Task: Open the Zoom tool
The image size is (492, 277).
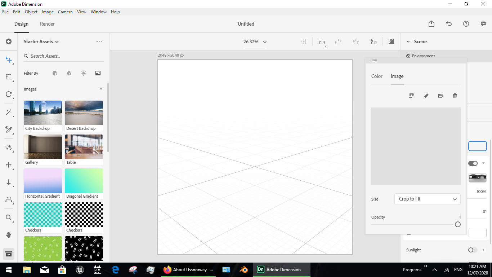Action: pos(9,217)
